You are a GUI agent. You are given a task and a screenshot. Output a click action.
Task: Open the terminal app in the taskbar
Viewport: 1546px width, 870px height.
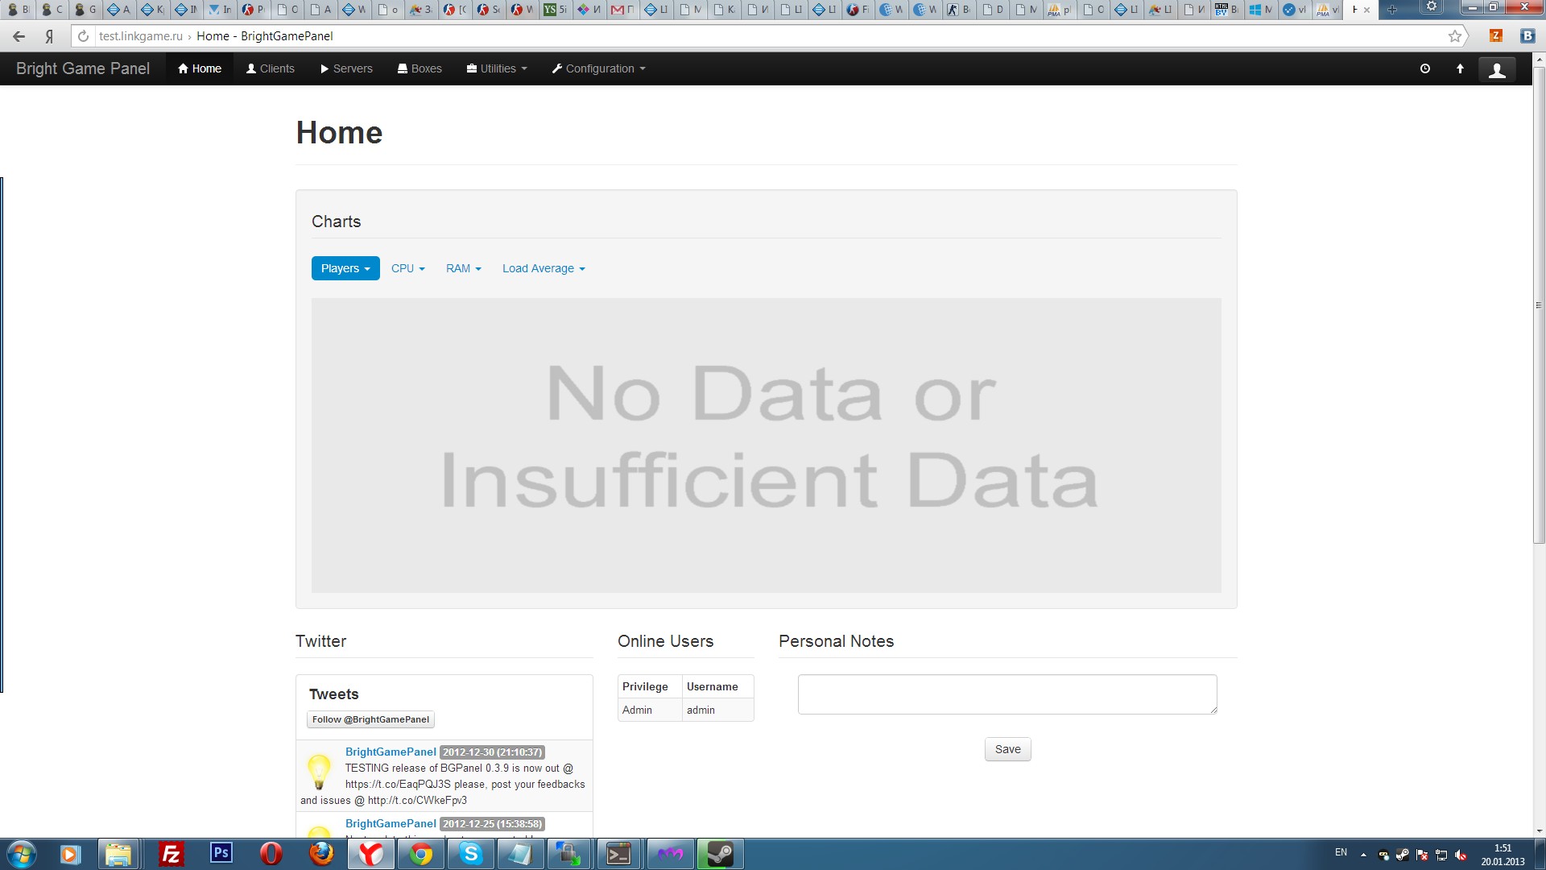619,854
